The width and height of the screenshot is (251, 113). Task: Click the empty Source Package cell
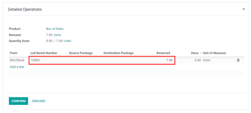tap(85, 60)
